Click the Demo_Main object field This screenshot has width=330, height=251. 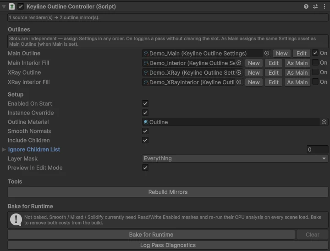(x=206, y=54)
